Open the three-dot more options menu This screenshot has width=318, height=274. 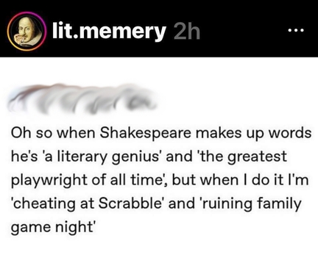(x=296, y=31)
